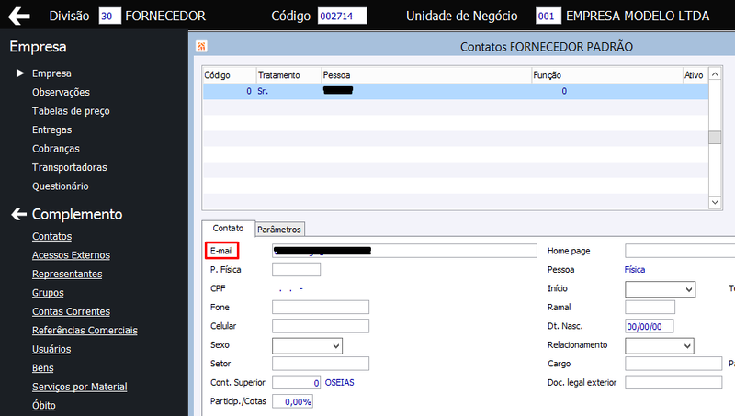Click the Código field showing 002714
735x416 pixels.
342,16
